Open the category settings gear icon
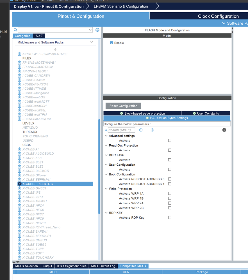The width and height of the screenshot is (248, 280). [97, 30]
